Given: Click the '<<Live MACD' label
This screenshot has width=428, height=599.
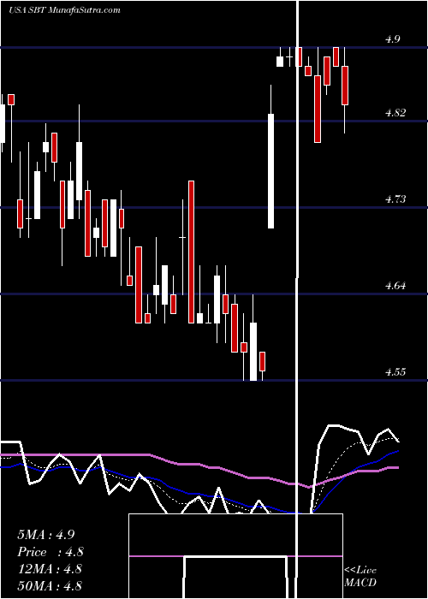Looking at the screenshot, I should click(360, 577).
